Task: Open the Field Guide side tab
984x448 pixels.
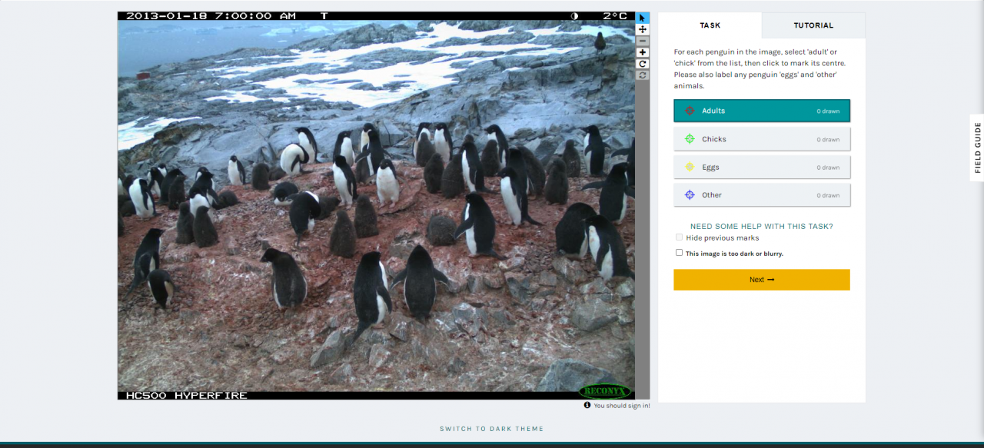Action: 977,148
